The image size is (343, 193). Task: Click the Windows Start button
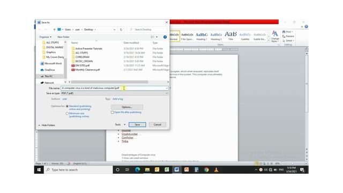point(39,169)
